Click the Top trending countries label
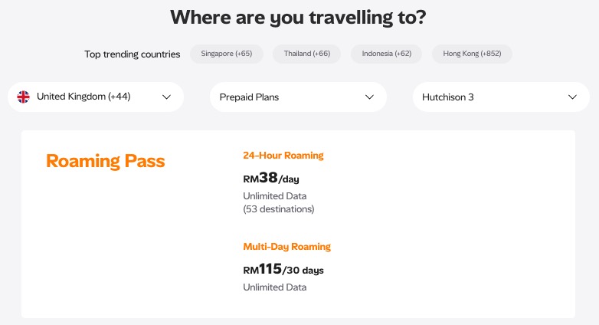Image resolution: width=599 pixels, height=325 pixels. pos(133,54)
